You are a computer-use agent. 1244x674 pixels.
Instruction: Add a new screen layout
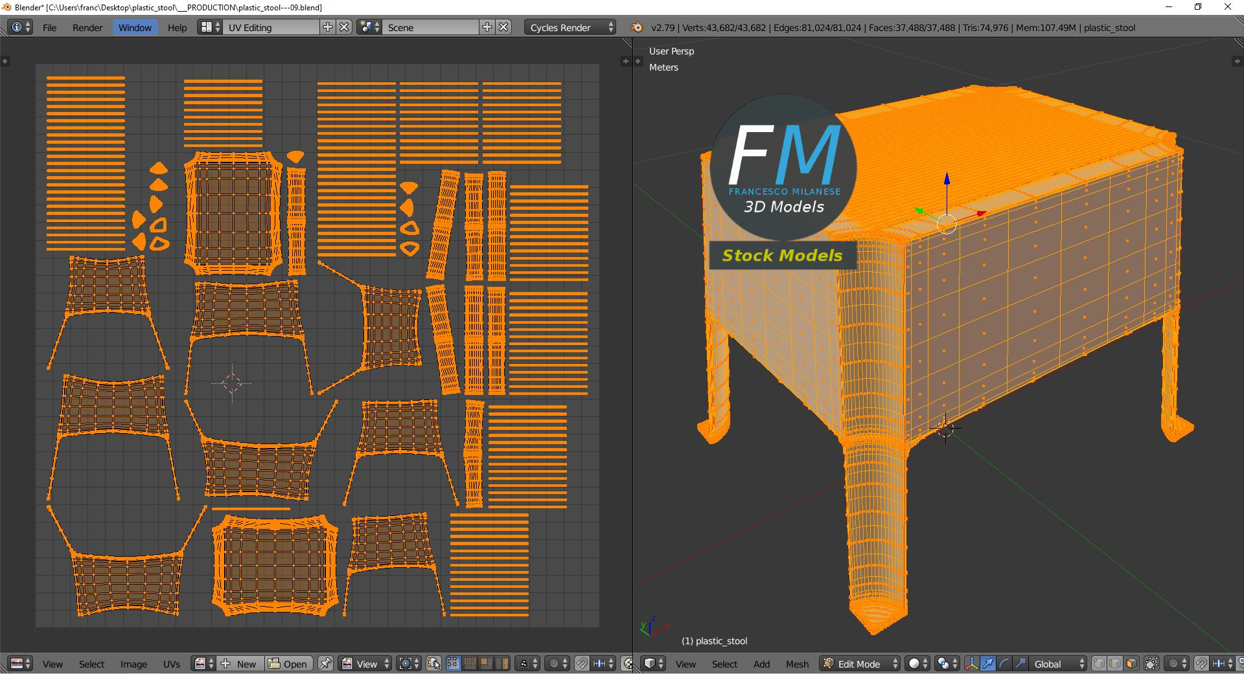328,27
